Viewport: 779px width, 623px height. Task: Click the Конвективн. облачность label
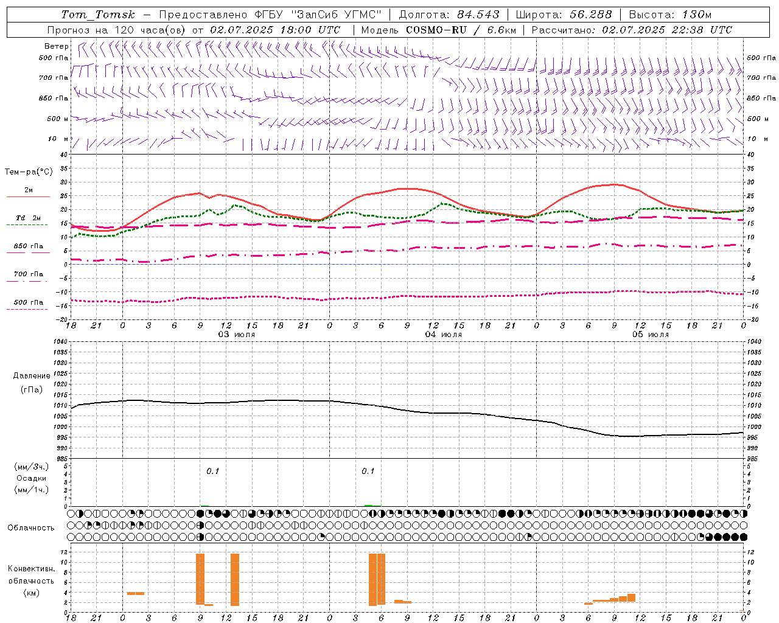(31, 580)
